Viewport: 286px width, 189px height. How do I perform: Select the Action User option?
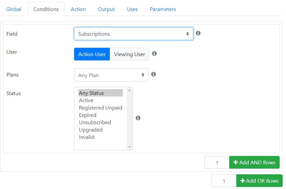(x=92, y=54)
